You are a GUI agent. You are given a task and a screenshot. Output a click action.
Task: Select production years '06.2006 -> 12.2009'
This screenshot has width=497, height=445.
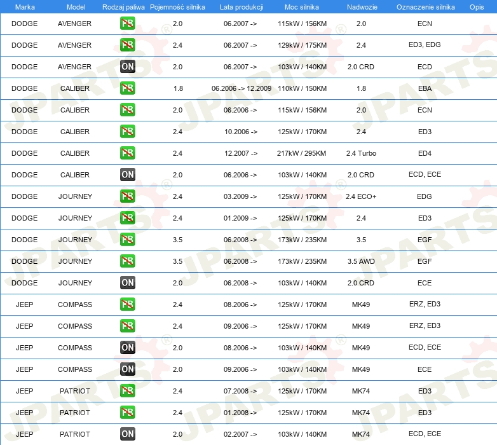pos(242,88)
